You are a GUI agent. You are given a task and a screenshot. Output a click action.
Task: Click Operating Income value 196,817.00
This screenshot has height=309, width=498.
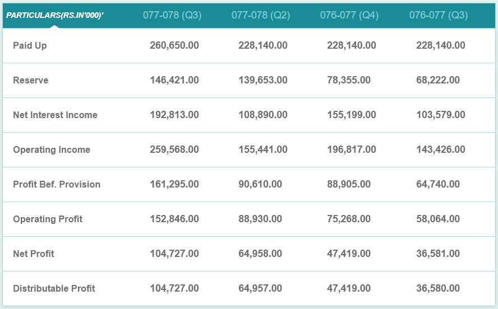tap(352, 149)
